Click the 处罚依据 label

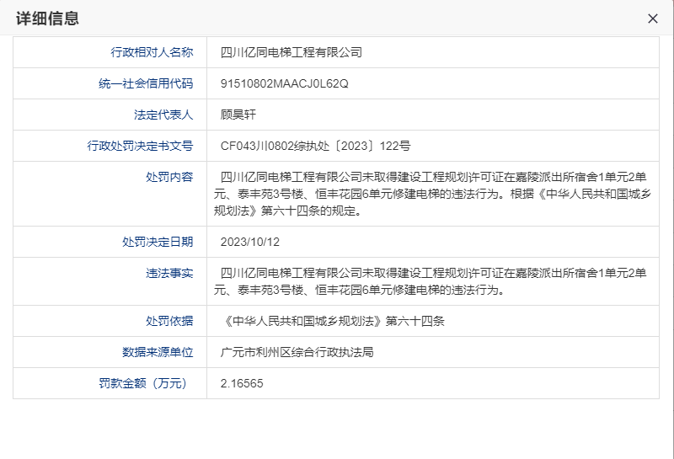click(x=169, y=321)
